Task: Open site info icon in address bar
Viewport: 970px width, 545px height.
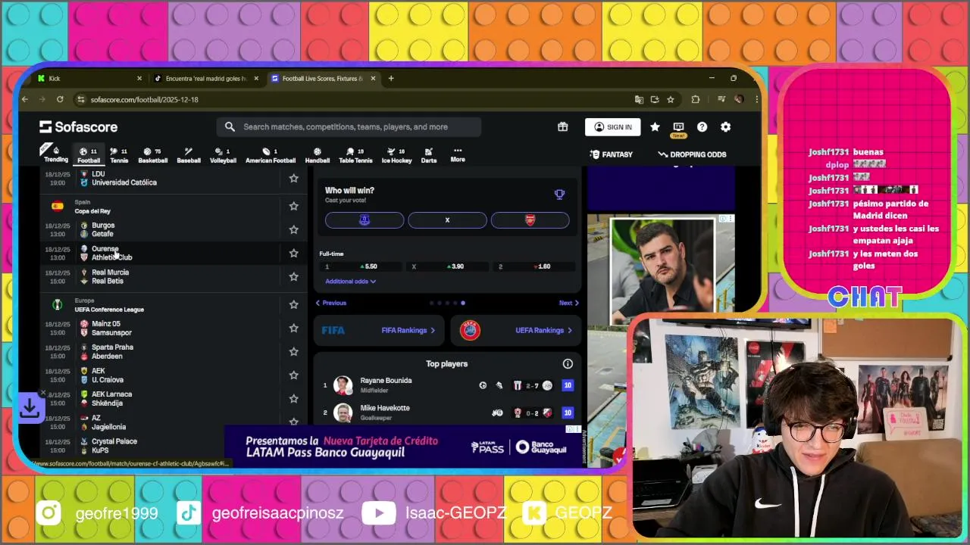Action: coord(80,99)
